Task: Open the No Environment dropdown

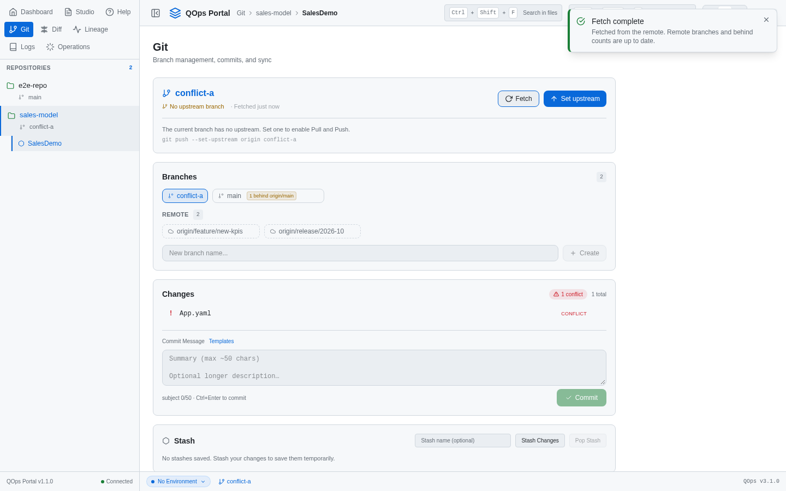Action: click(178, 482)
